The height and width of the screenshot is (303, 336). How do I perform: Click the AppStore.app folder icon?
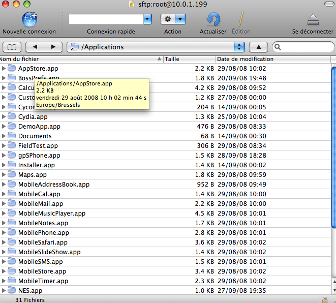[12, 68]
